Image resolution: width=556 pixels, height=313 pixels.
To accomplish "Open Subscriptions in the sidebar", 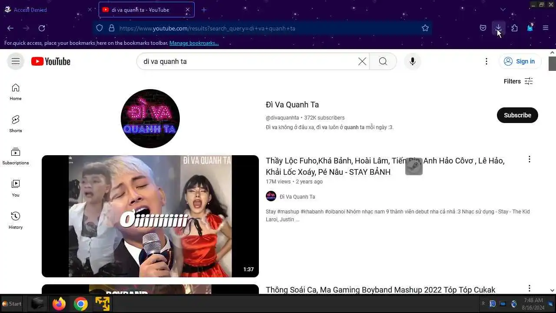I will [16, 156].
